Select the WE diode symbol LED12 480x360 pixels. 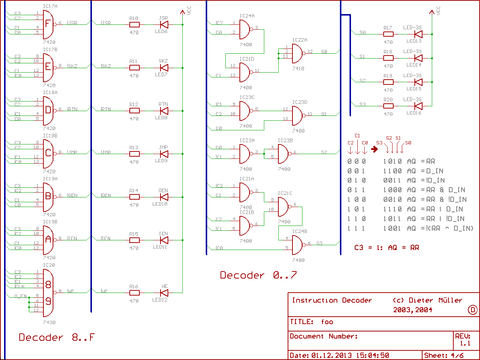163,293
